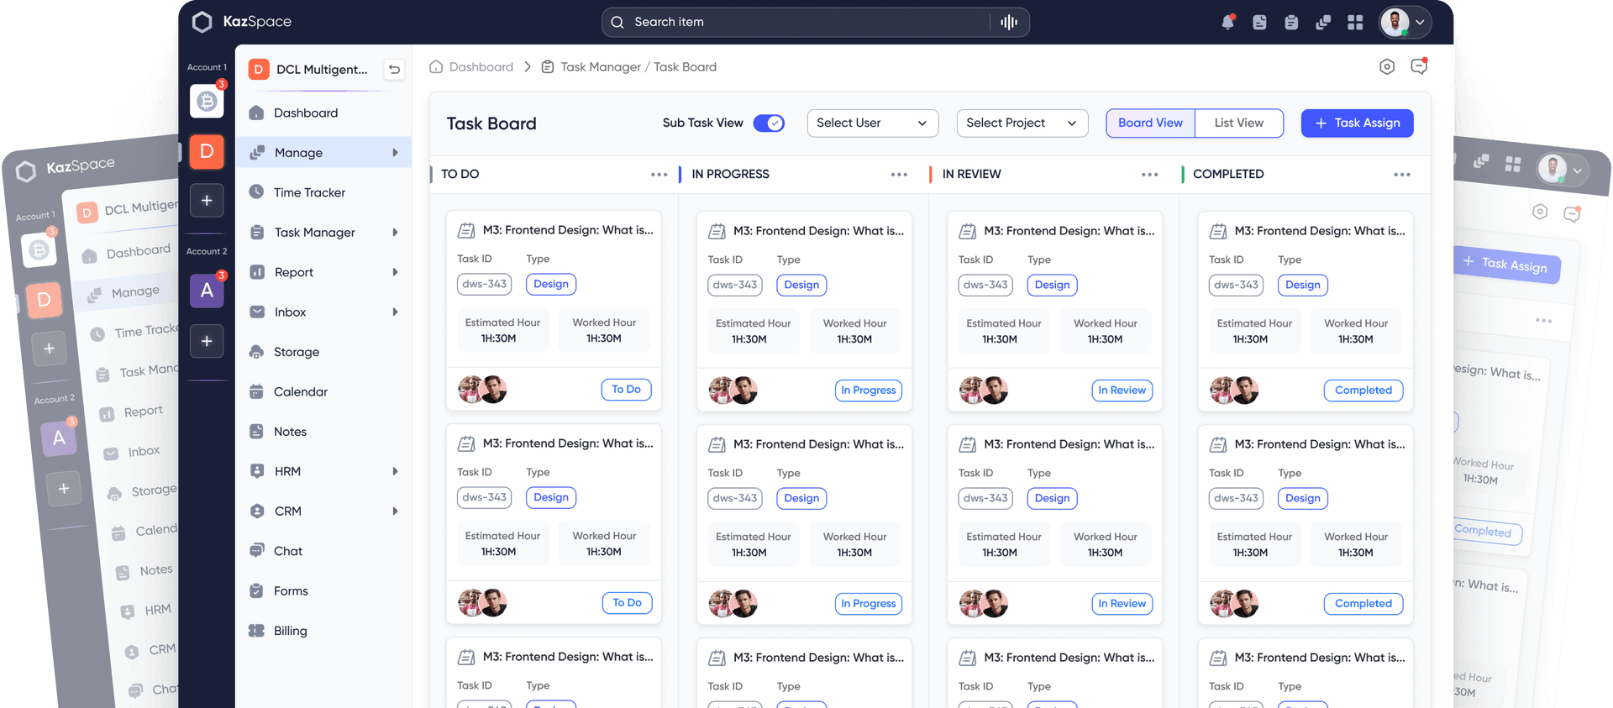Screen dimensions: 1613x708
Task: Click the user avatar in top bar
Action: 1395,22
